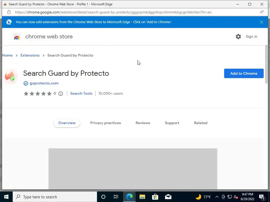Click the favicon in the window title bar
Viewport: 270px width, 202px height.
5,4
